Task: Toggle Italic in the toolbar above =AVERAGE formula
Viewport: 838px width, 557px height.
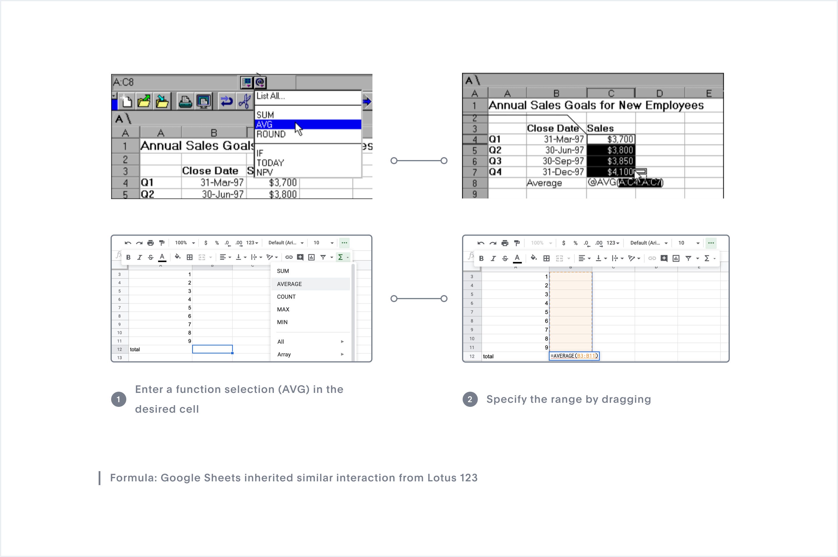Action: (493, 258)
